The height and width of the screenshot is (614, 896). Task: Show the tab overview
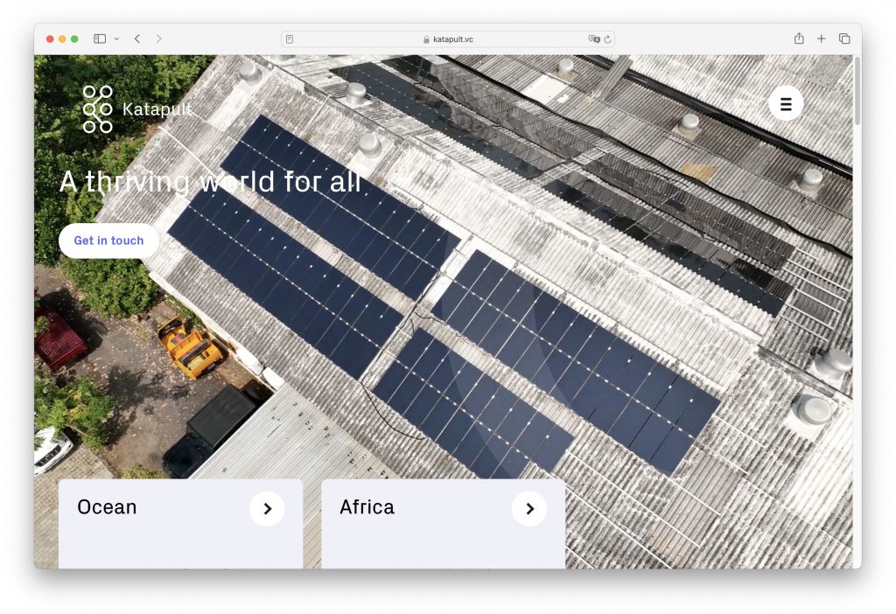click(844, 38)
